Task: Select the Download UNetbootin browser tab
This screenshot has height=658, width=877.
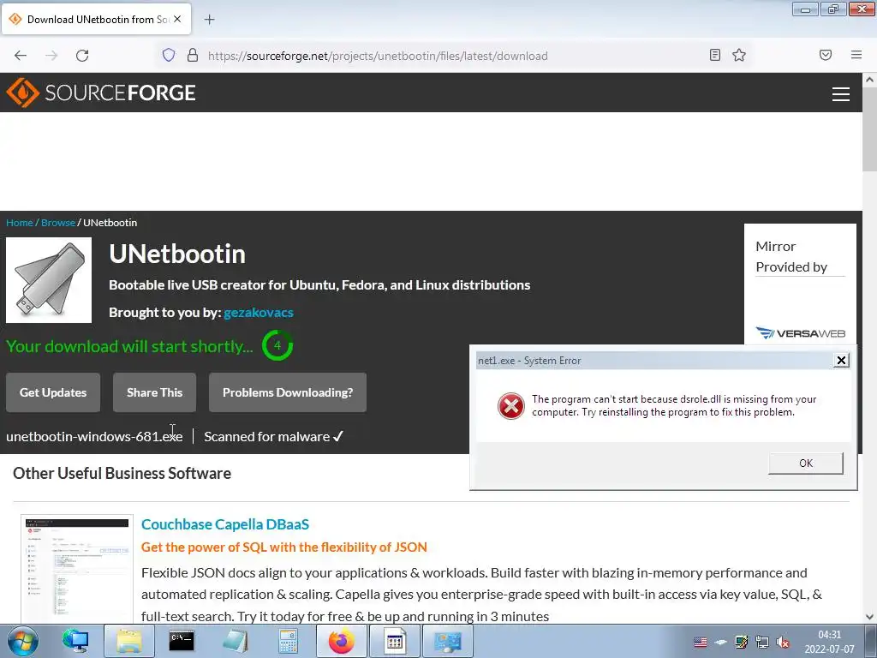Action: pyautogui.click(x=96, y=19)
